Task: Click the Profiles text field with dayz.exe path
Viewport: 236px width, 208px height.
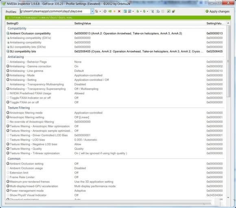Action: click(55, 11)
